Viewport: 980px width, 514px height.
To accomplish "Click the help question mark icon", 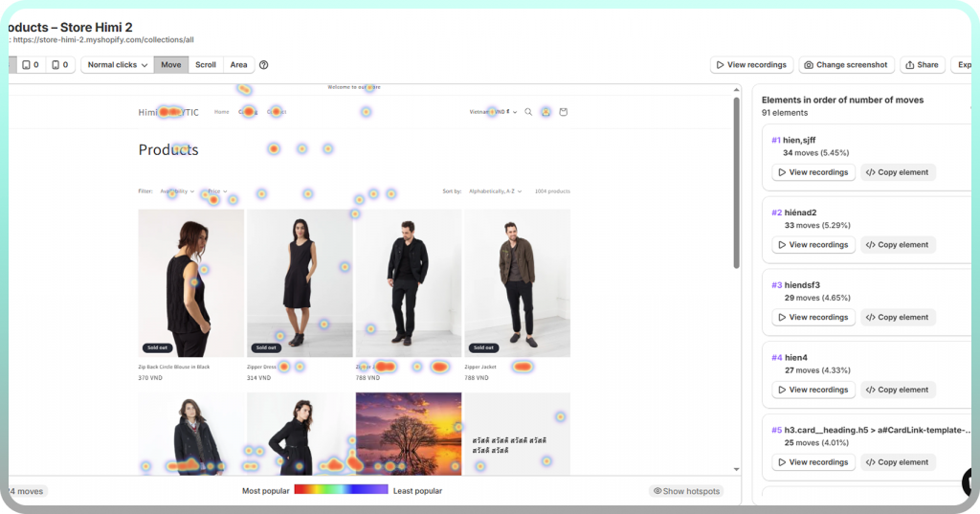I will (264, 65).
